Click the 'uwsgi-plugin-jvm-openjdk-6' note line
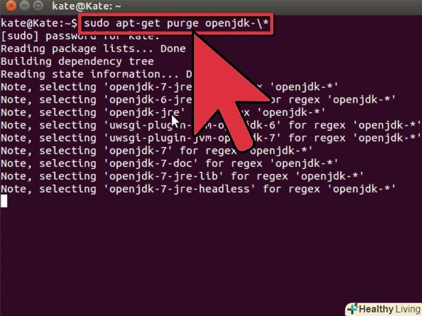Screen dimensions: 422x316 [x=210, y=126]
